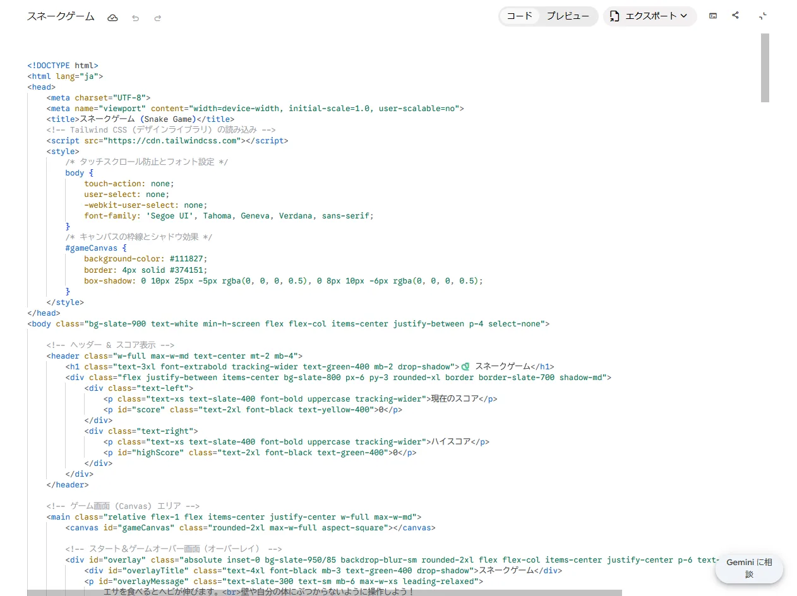797x596 pixels.
Task: Click the p id="score" line
Action: click(x=253, y=409)
